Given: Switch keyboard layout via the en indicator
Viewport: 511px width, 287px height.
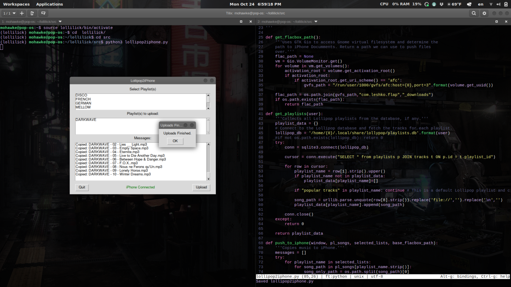Looking at the screenshot, I should click(x=480, y=4).
